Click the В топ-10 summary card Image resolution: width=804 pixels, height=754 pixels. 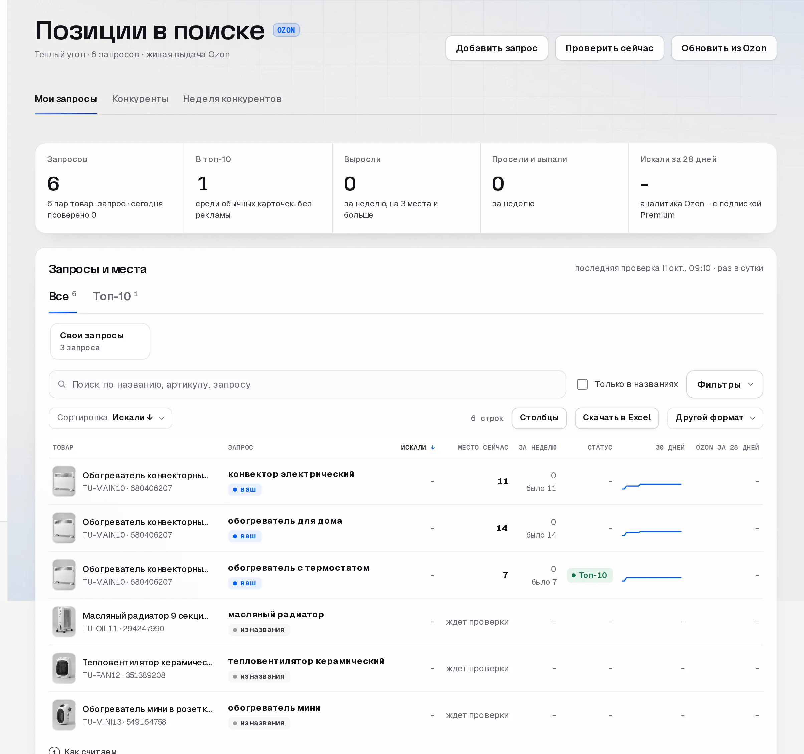tap(258, 188)
